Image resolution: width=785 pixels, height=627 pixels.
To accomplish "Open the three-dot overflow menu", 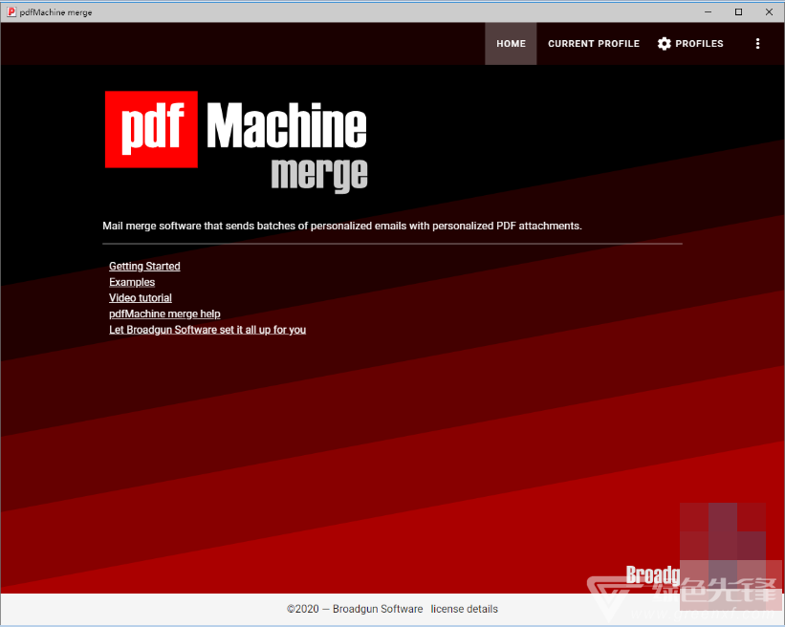I will pyautogui.click(x=757, y=44).
